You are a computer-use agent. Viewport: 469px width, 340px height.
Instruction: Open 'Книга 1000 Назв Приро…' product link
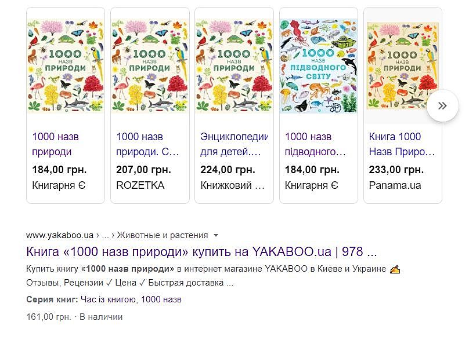click(x=402, y=144)
